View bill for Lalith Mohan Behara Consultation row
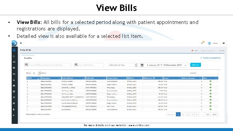The image size is (233, 131). tap(210, 100)
